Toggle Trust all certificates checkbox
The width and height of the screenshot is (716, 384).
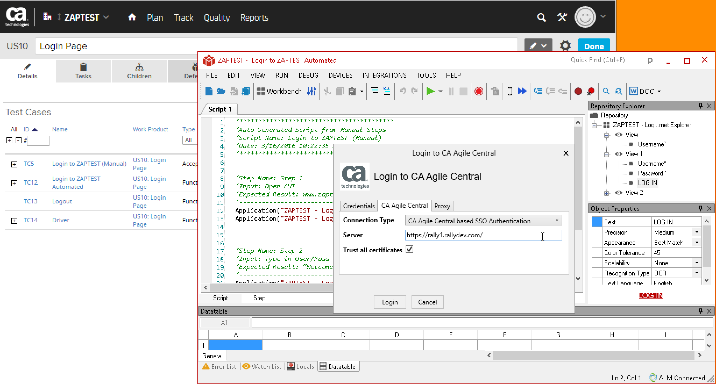click(x=409, y=249)
